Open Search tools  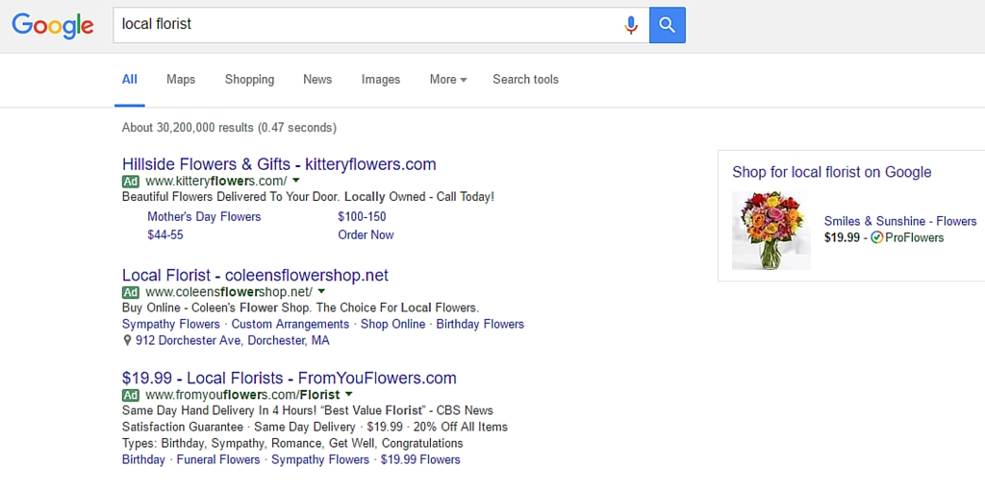pyautogui.click(x=525, y=80)
